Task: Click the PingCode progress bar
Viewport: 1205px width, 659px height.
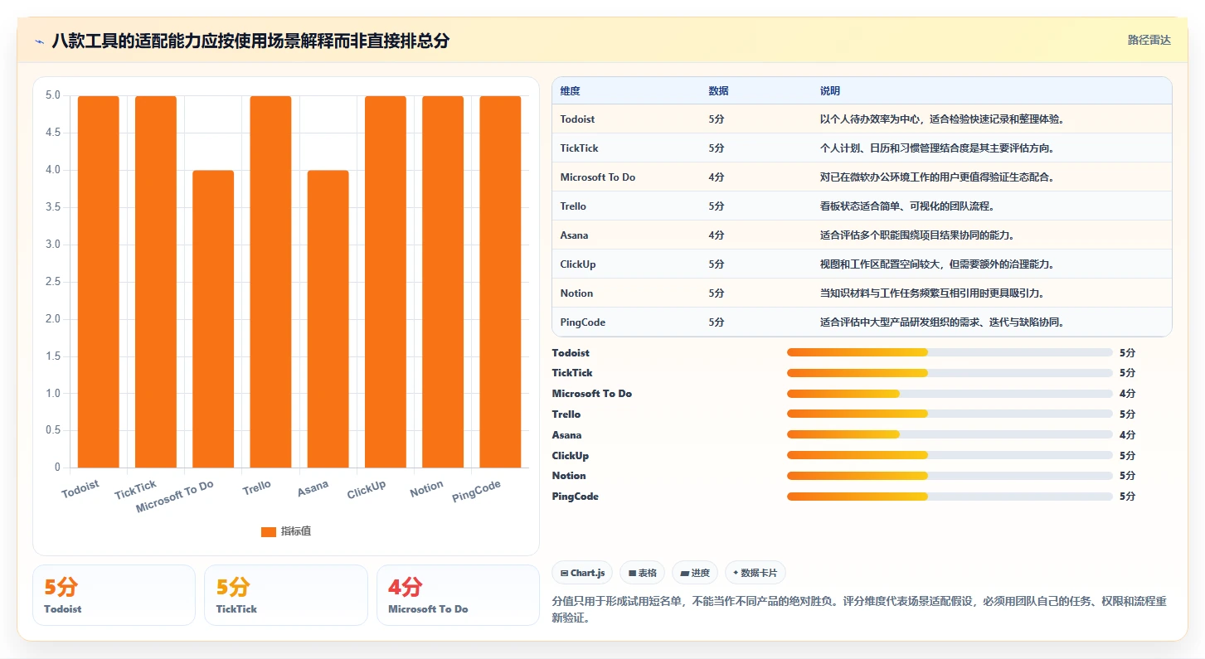Action: [950, 497]
